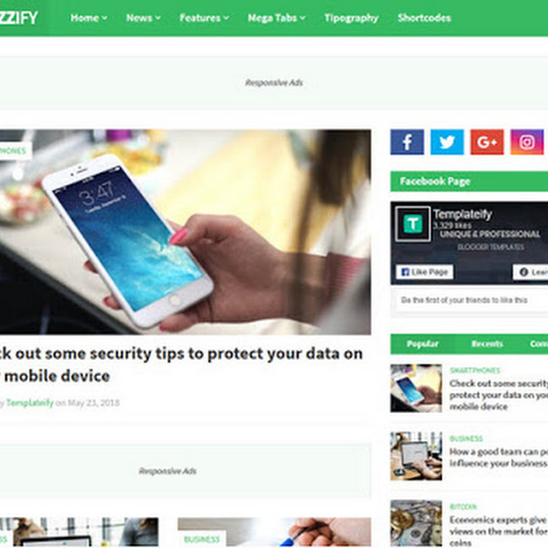Open the iPhone featured post image

point(185,232)
